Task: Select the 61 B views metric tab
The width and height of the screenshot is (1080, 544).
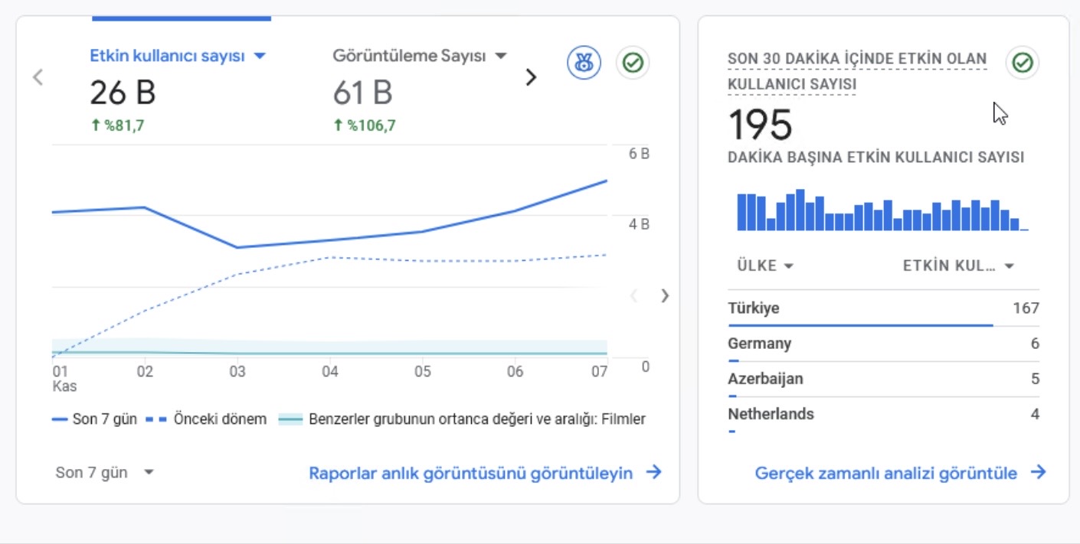Action: coord(420,89)
